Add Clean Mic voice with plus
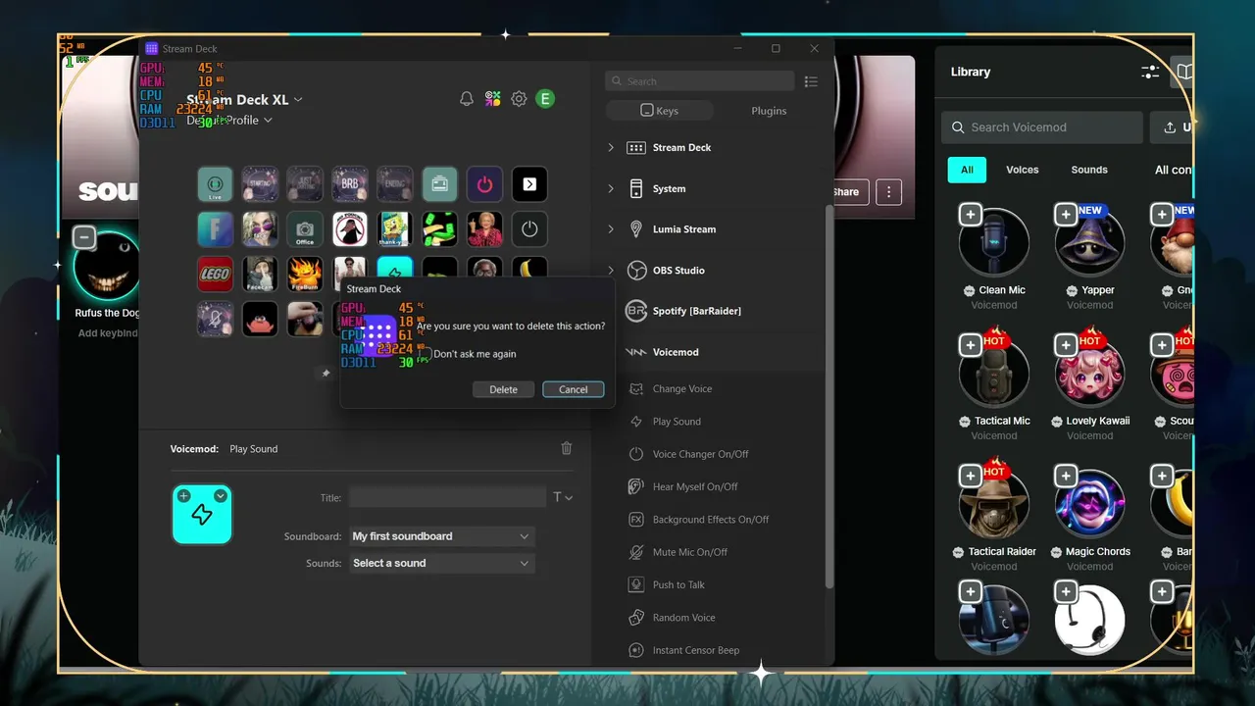Viewport: 1255px width, 706px height. (x=970, y=214)
